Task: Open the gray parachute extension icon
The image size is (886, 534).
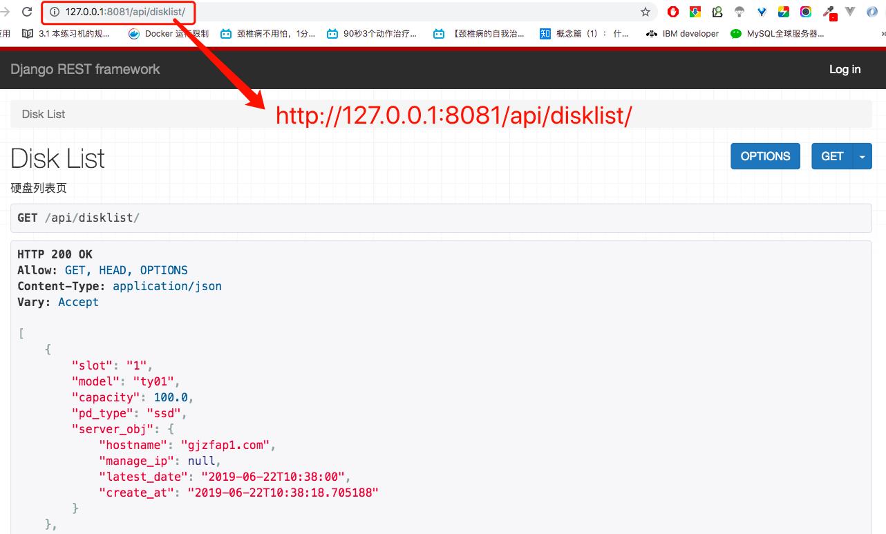Action: pyautogui.click(x=739, y=12)
